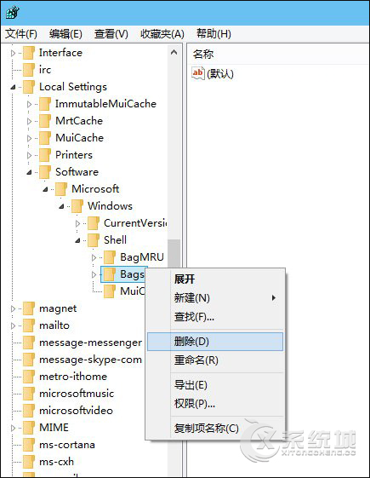Click the BagMRU folder icon

(110, 257)
